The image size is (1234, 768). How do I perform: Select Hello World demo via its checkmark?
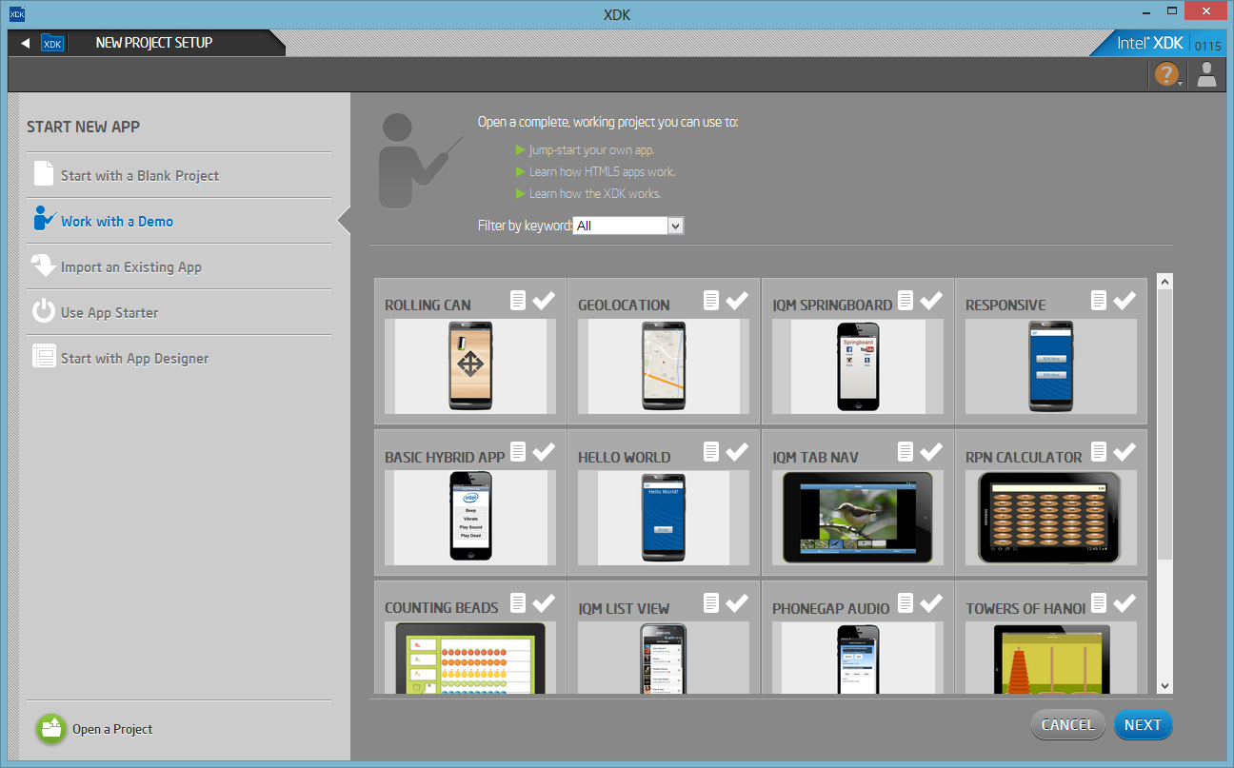[x=737, y=451]
